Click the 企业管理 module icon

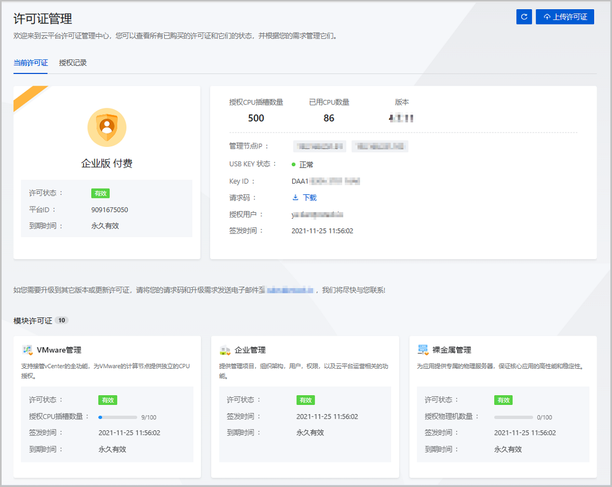click(x=225, y=350)
